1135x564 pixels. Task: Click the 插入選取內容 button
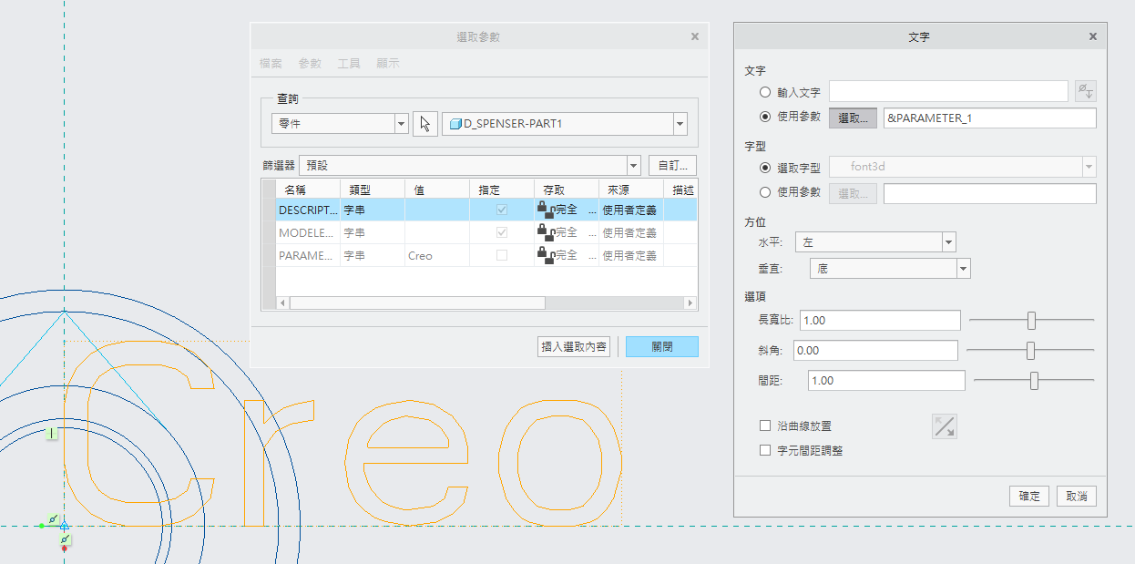pyautogui.click(x=574, y=346)
